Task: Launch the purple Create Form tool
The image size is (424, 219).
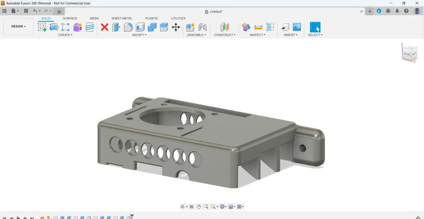Action: 77,27
